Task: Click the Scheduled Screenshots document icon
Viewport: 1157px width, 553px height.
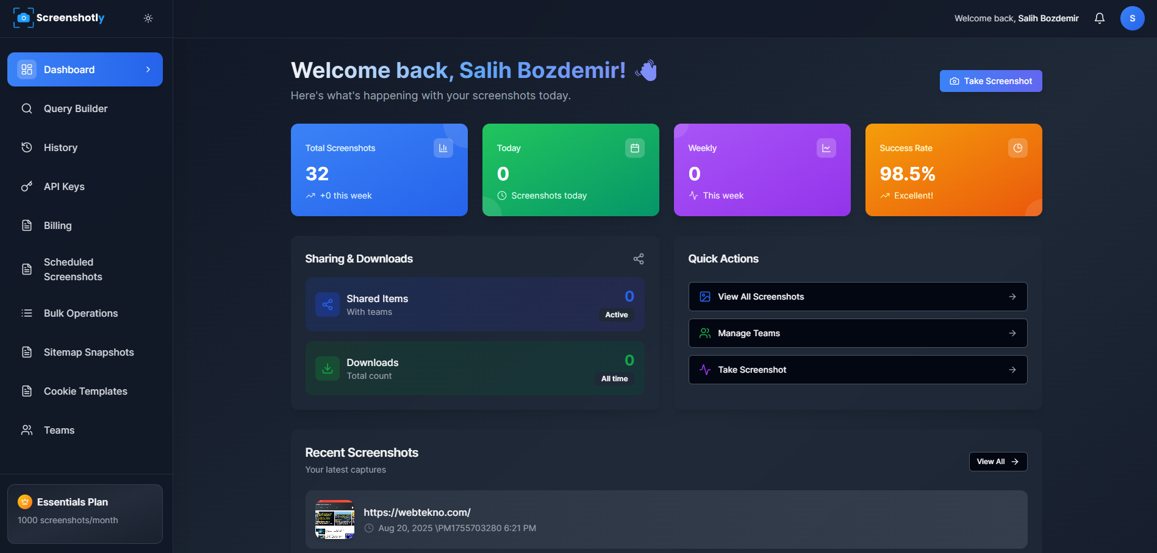Action: [27, 269]
